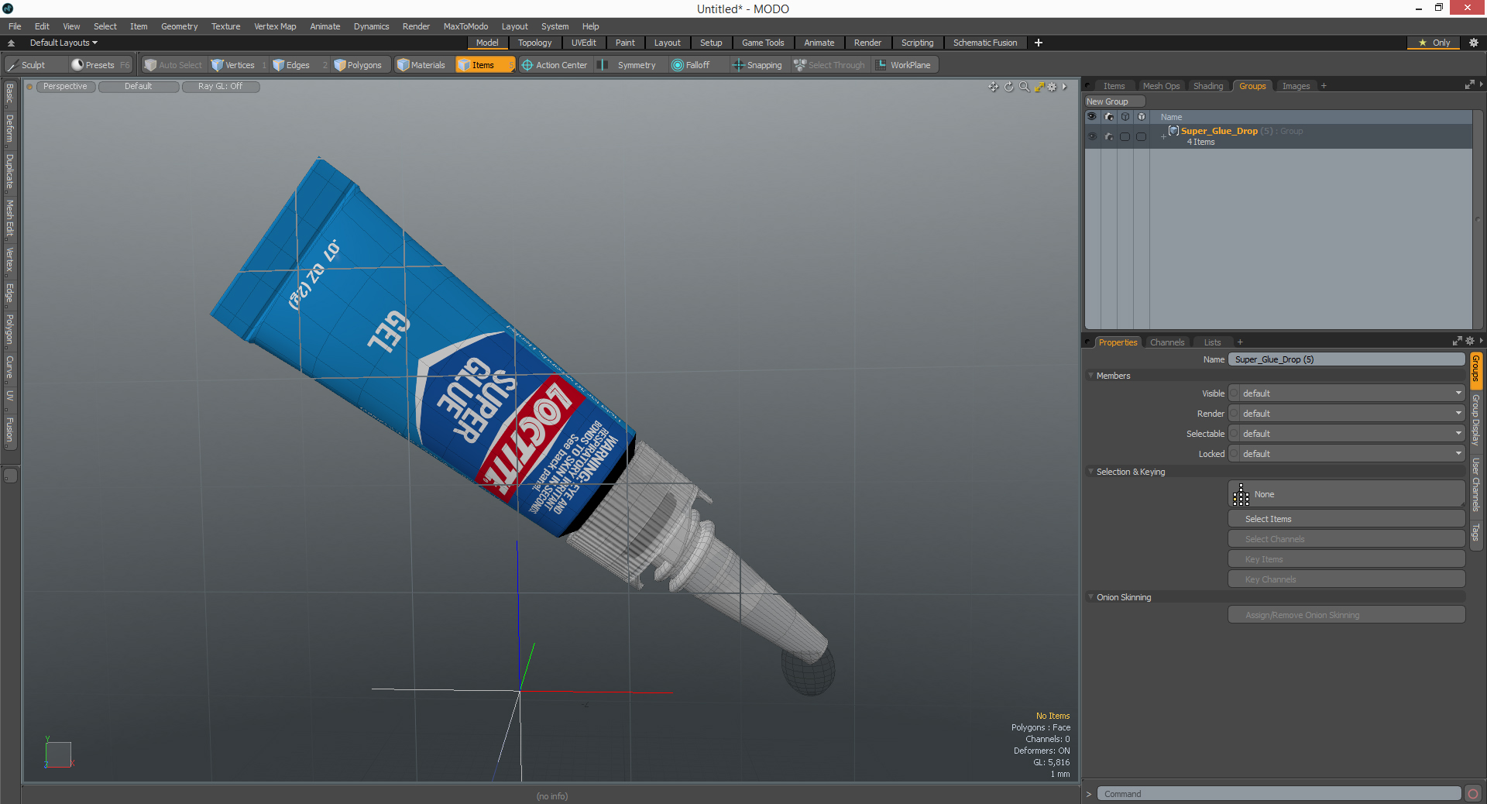Toggle the star Only layout filter

(1434, 43)
